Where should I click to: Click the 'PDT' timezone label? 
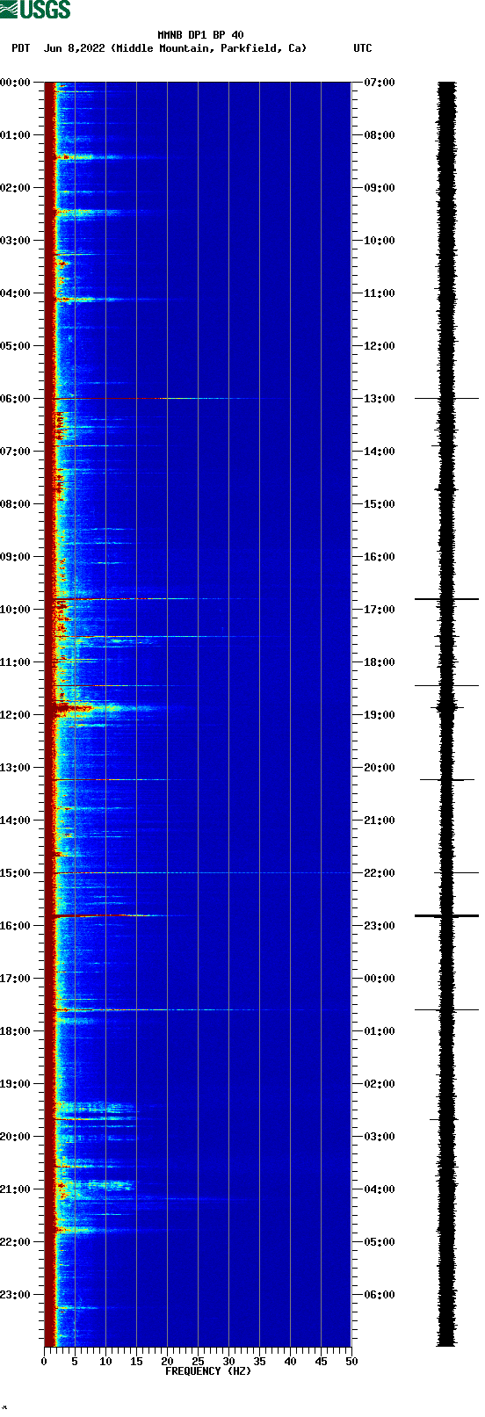click(20, 48)
